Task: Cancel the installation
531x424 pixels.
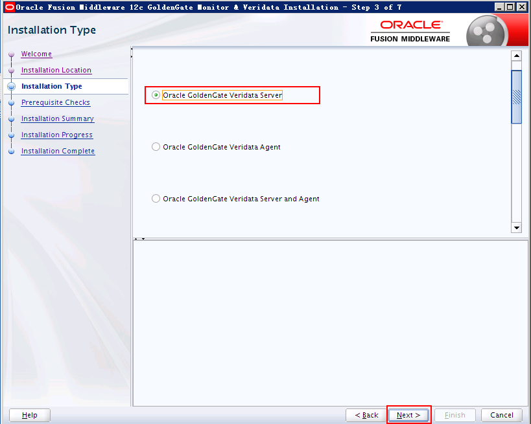Action: (x=502, y=415)
